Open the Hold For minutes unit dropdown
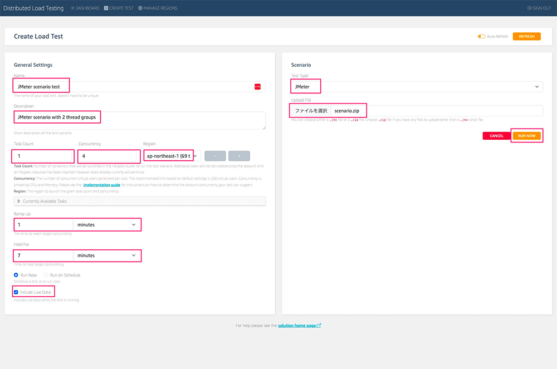557x369 pixels. point(107,255)
